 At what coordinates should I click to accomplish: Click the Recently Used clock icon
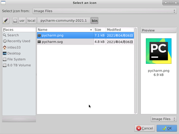[5, 41]
